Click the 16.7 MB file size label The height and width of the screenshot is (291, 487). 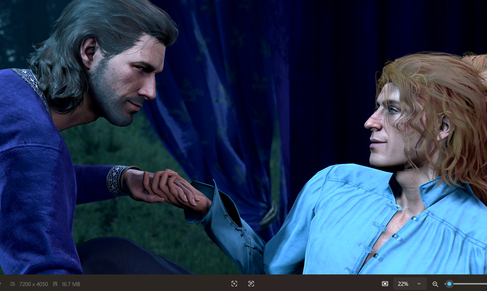[x=71, y=284]
